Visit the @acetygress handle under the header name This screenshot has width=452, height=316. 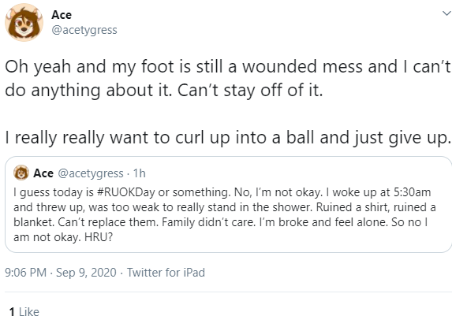tap(84, 30)
